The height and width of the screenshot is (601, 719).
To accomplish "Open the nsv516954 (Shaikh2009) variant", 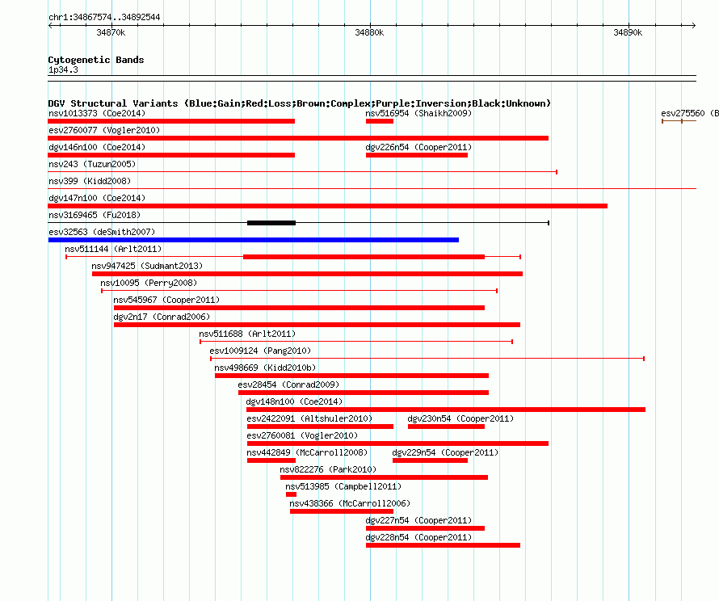I will [x=418, y=113].
